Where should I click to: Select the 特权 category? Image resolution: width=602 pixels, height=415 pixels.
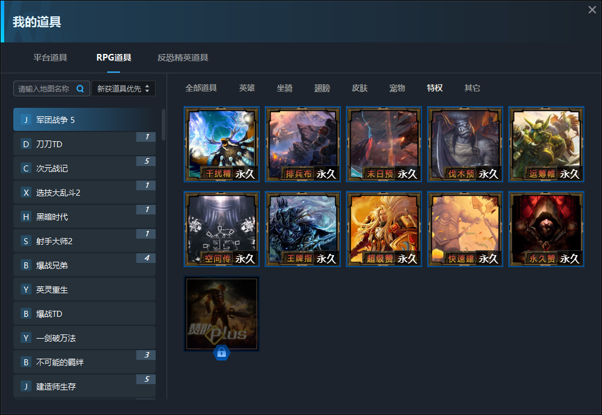point(435,88)
